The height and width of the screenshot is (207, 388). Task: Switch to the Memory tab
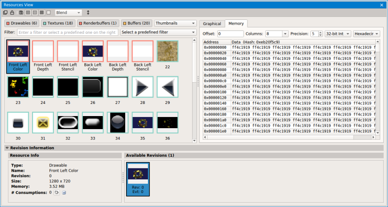click(236, 23)
